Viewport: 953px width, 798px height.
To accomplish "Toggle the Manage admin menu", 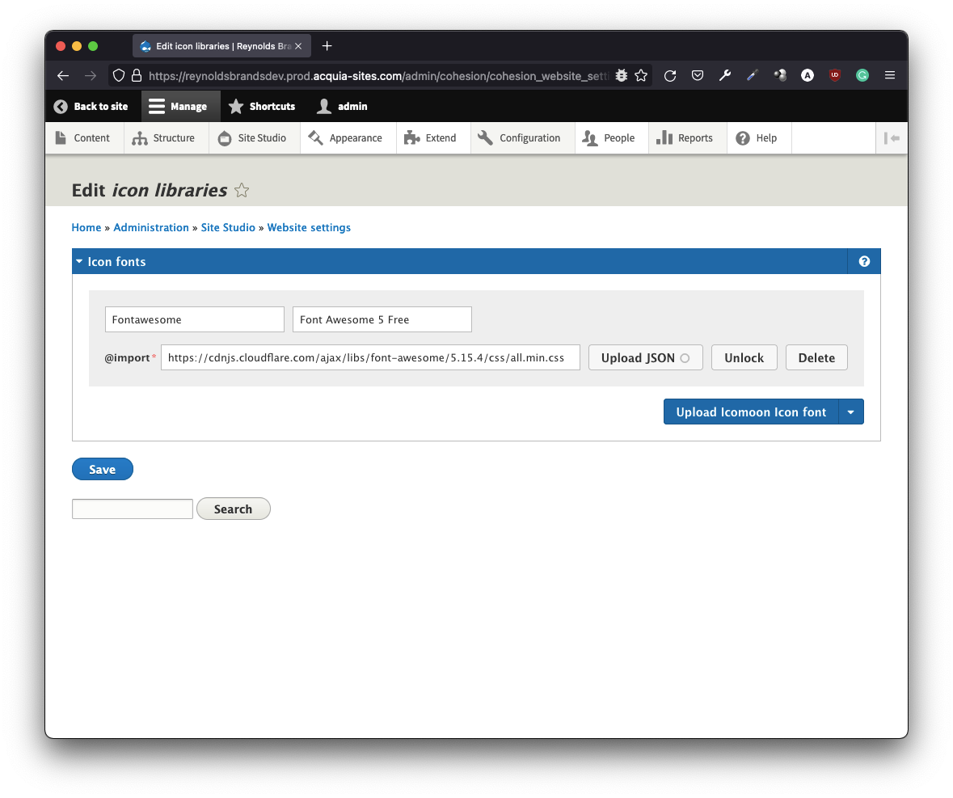I will (179, 107).
